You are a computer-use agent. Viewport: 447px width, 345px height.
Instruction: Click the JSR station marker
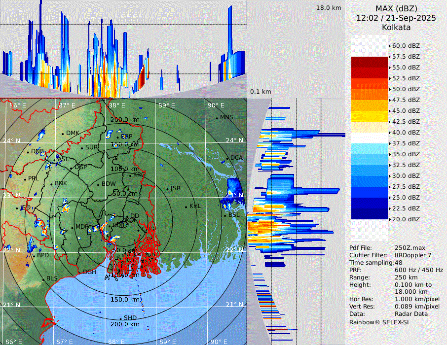(167, 189)
